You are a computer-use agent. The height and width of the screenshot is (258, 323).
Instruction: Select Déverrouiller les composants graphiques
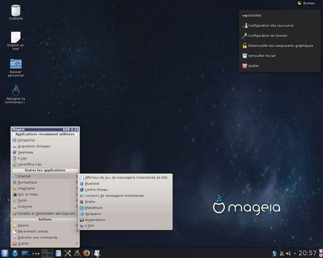click(x=280, y=46)
